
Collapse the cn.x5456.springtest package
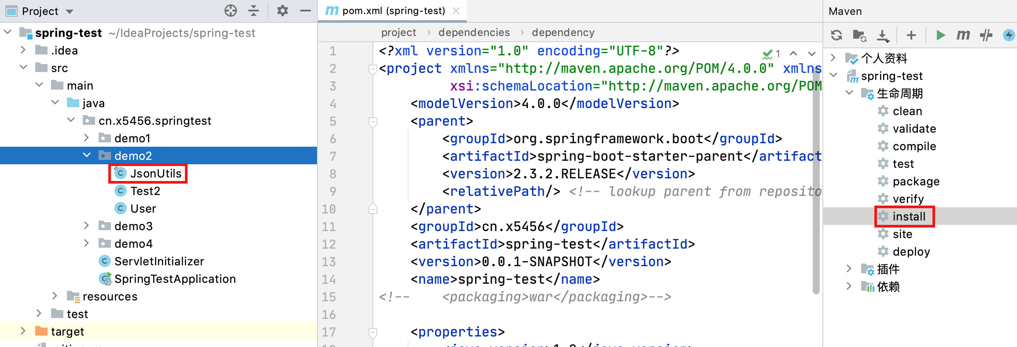71,120
